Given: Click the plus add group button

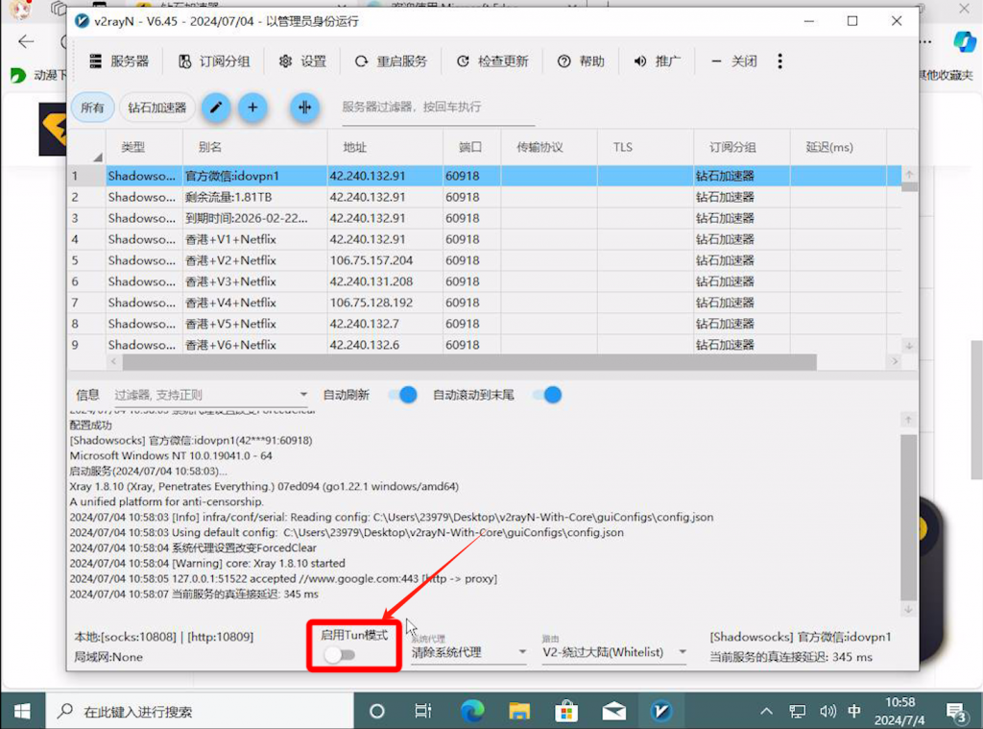Looking at the screenshot, I should [x=252, y=108].
